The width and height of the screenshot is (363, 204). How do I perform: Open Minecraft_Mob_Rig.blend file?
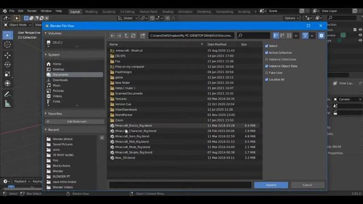click(x=184, y=142)
